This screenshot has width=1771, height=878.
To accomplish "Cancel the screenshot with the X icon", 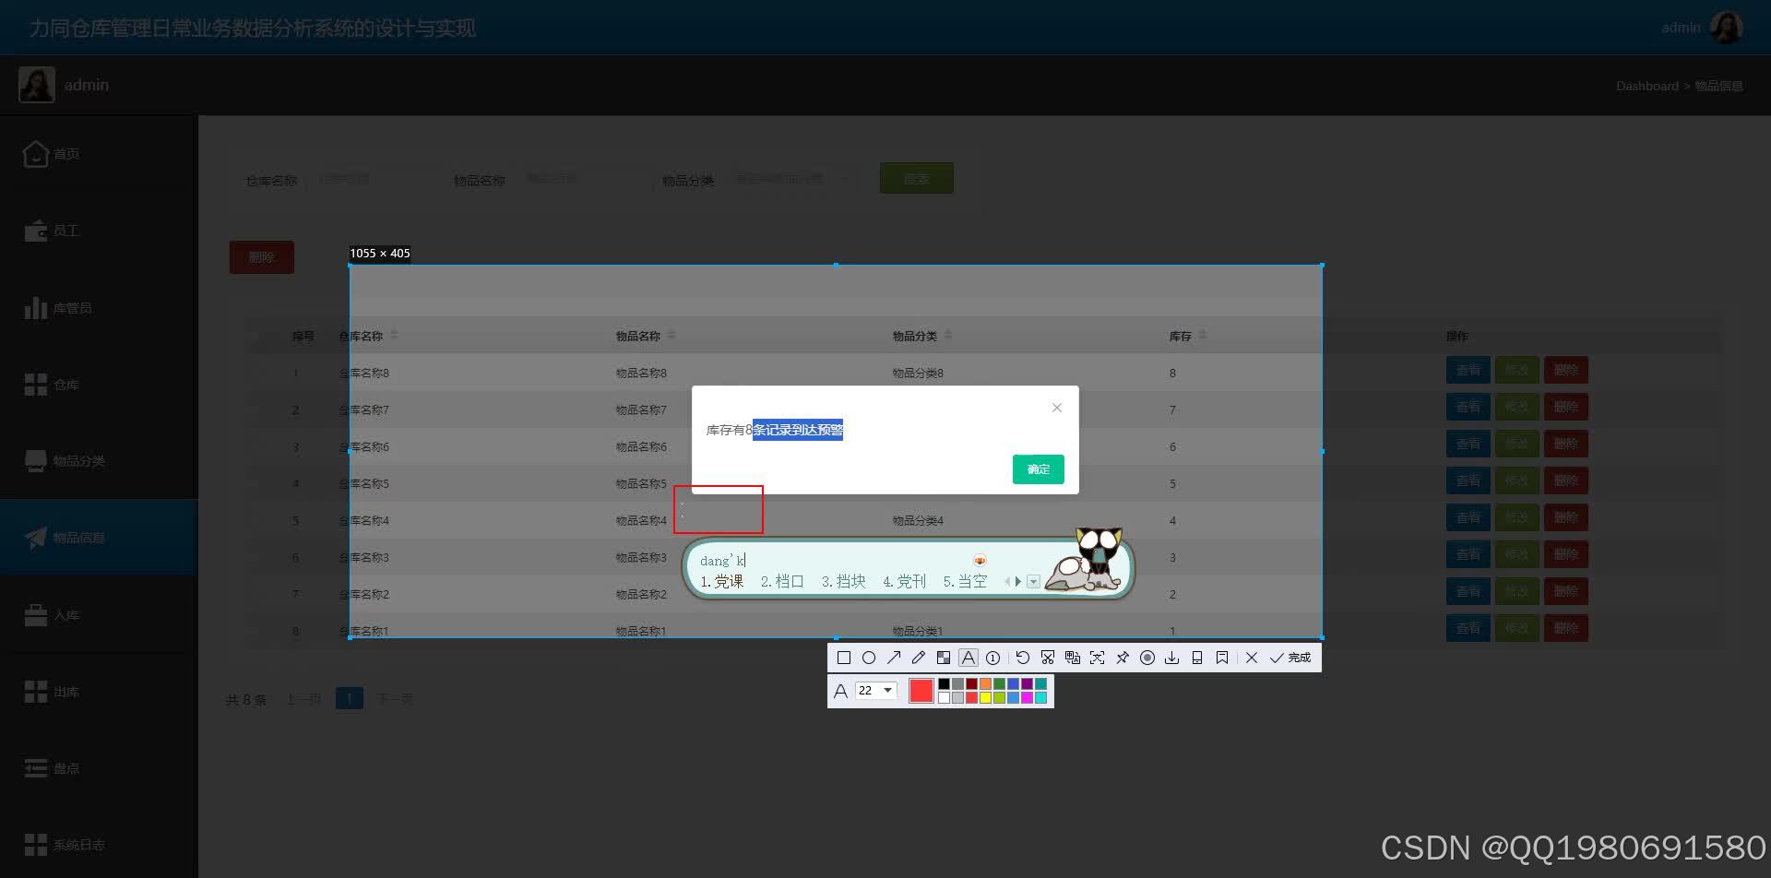I will 1252,658.
